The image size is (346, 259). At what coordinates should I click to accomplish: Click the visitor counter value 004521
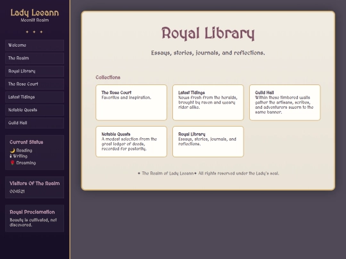coord(17,191)
